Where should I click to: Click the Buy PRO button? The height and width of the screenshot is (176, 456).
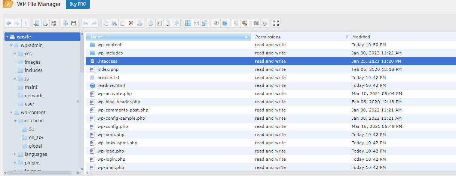tap(78, 4)
